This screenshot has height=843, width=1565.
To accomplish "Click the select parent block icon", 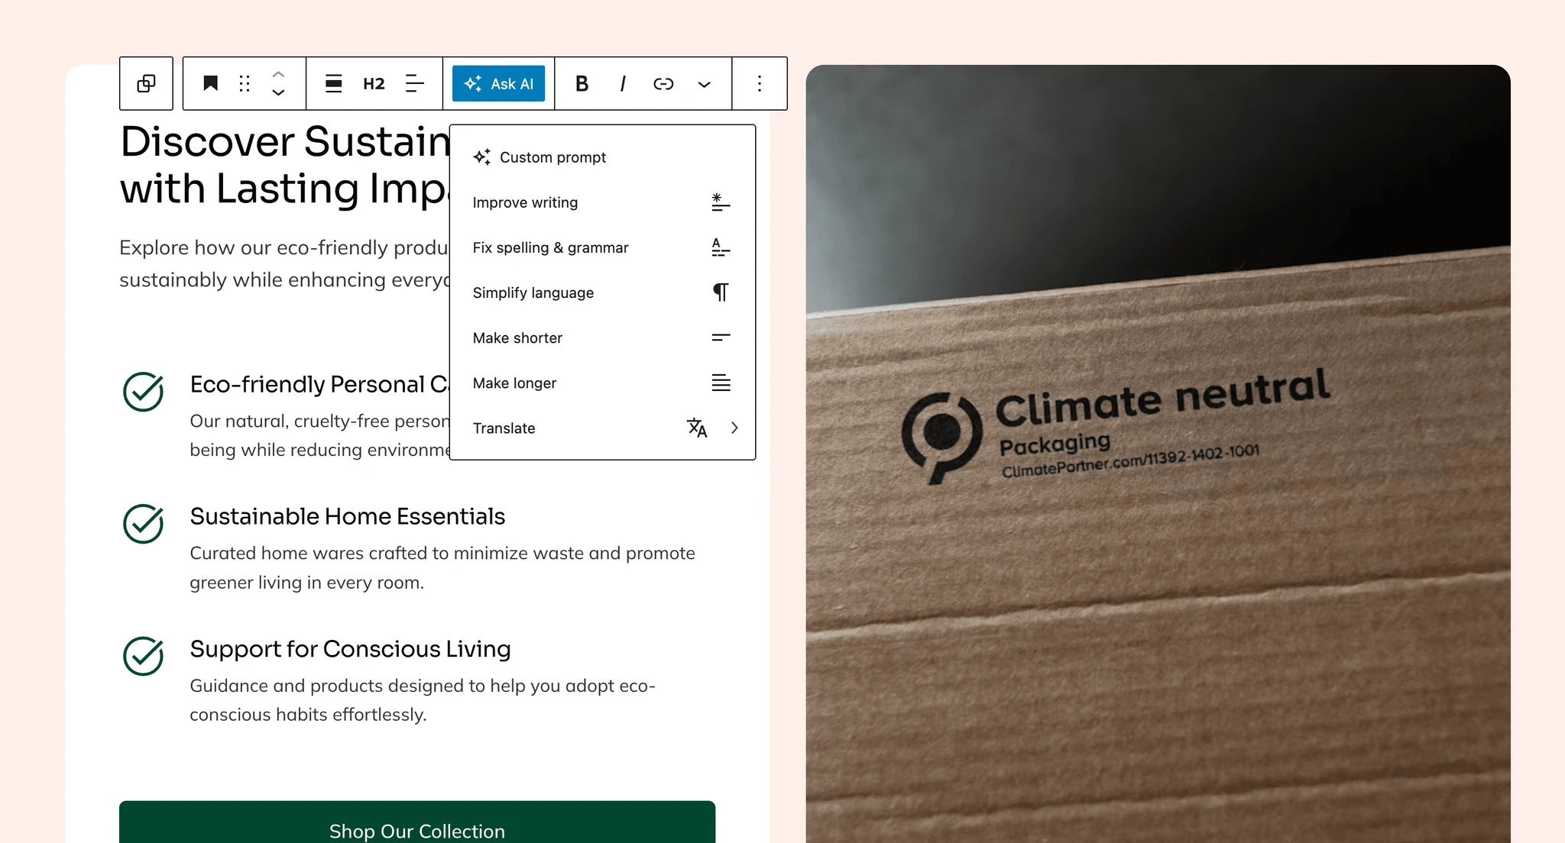I will tap(146, 83).
